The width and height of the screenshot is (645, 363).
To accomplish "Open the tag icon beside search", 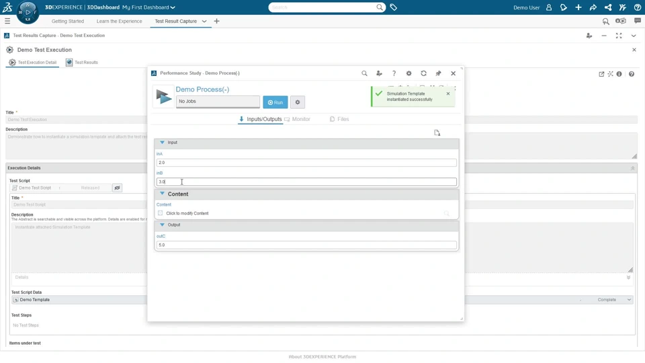I will pos(393,7).
